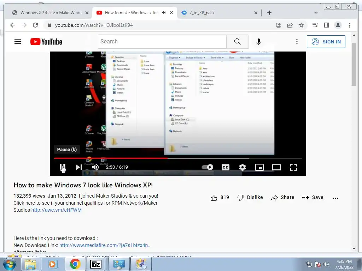Search with your voice microphone

258,42
